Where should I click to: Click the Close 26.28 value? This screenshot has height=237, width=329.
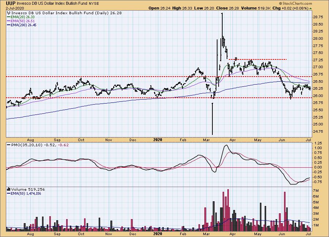(x=227, y=8)
